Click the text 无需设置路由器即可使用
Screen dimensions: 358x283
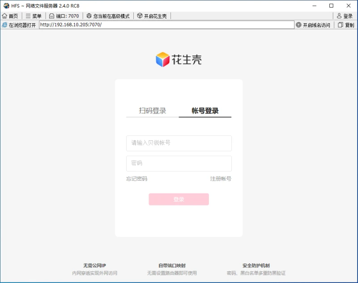(172, 273)
